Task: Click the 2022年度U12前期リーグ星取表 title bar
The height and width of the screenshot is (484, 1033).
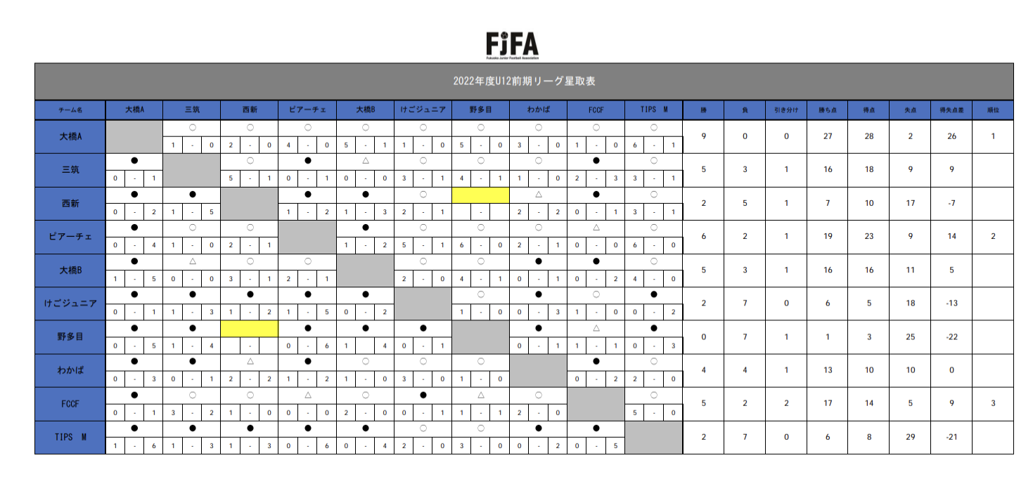Action: click(x=524, y=81)
